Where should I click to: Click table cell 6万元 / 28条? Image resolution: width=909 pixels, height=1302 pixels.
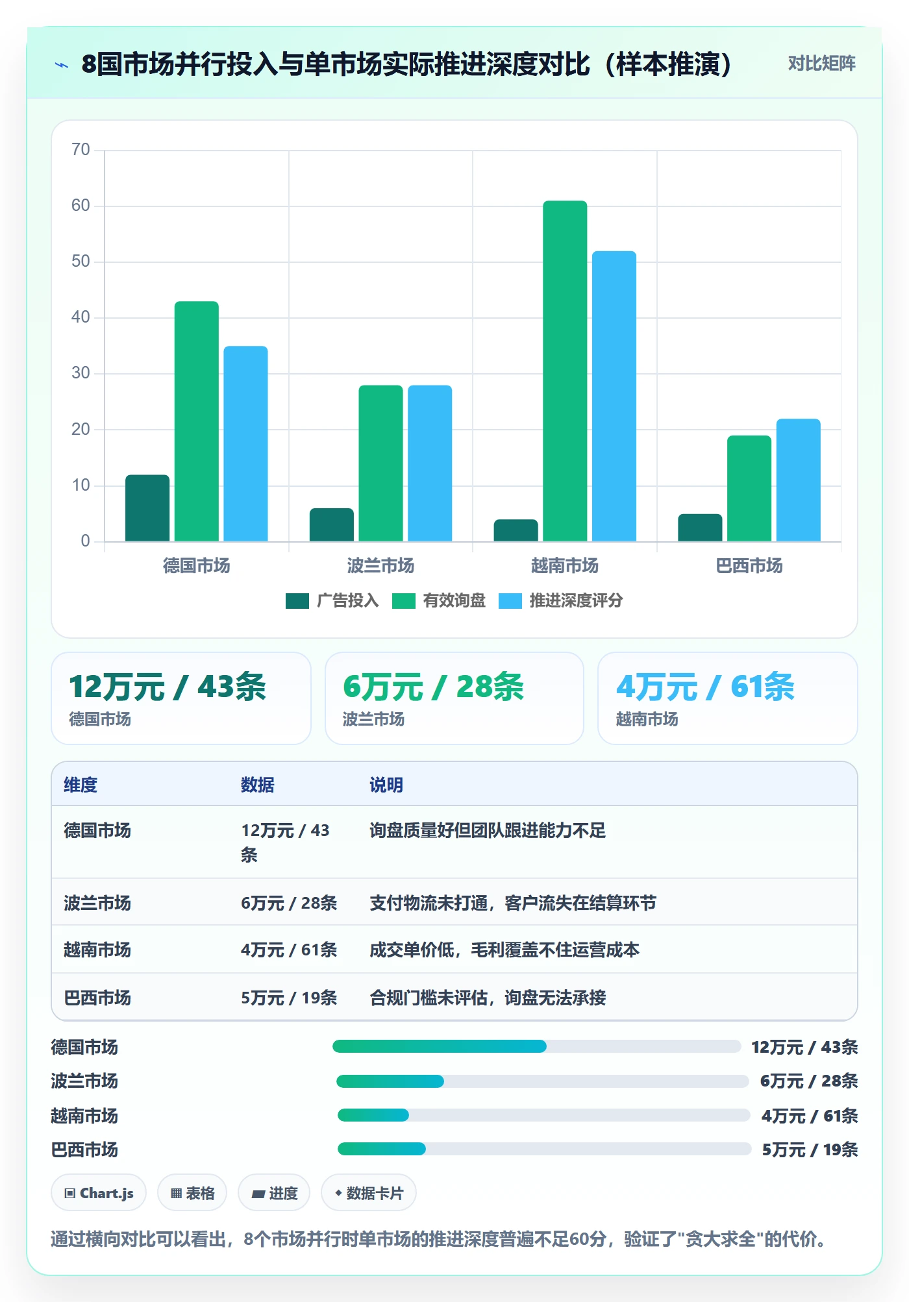(289, 903)
